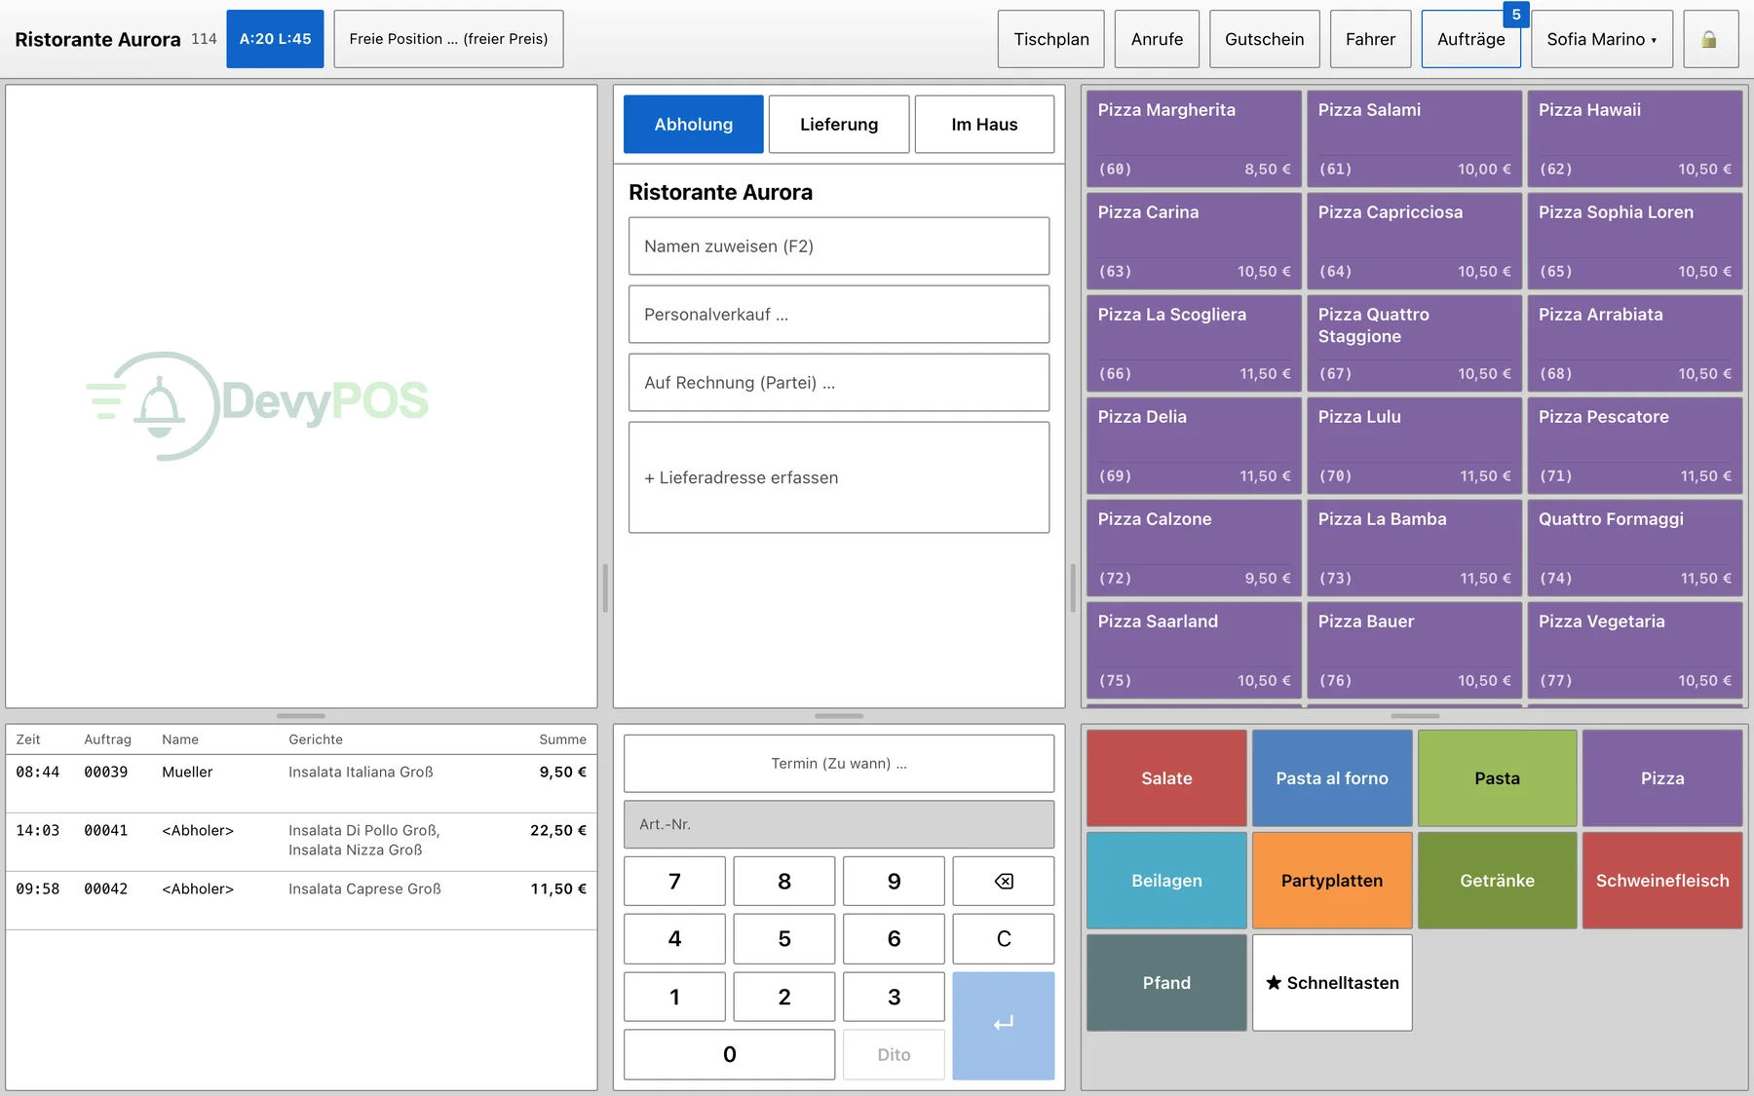Open the Beilagen category
The image size is (1754, 1096).
[1166, 880]
